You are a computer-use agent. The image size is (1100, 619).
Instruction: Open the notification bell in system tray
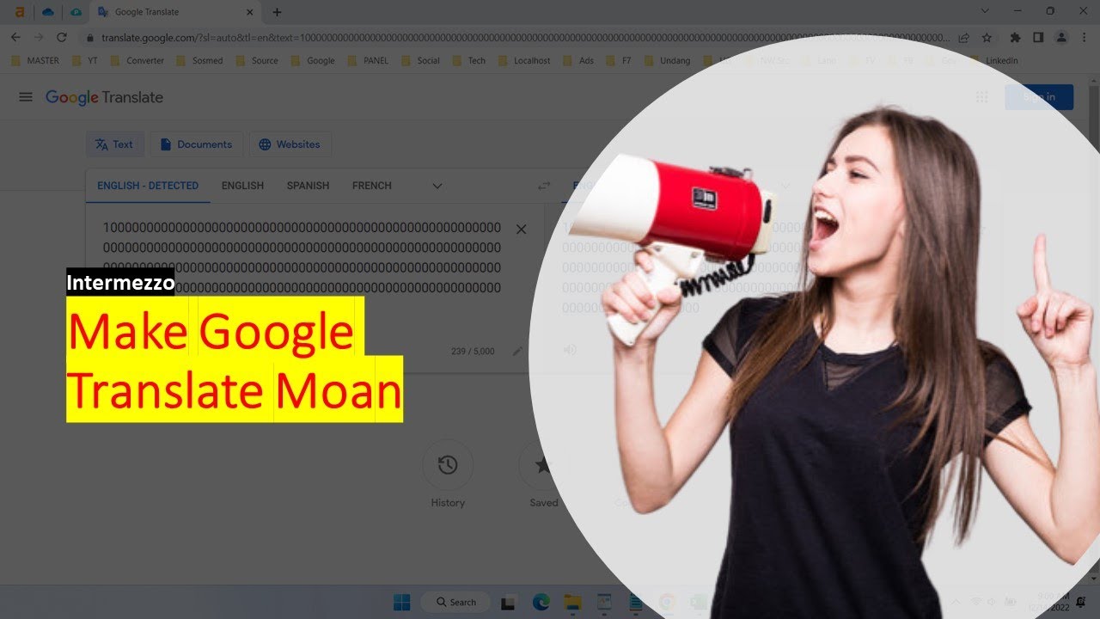coord(1083,602)
